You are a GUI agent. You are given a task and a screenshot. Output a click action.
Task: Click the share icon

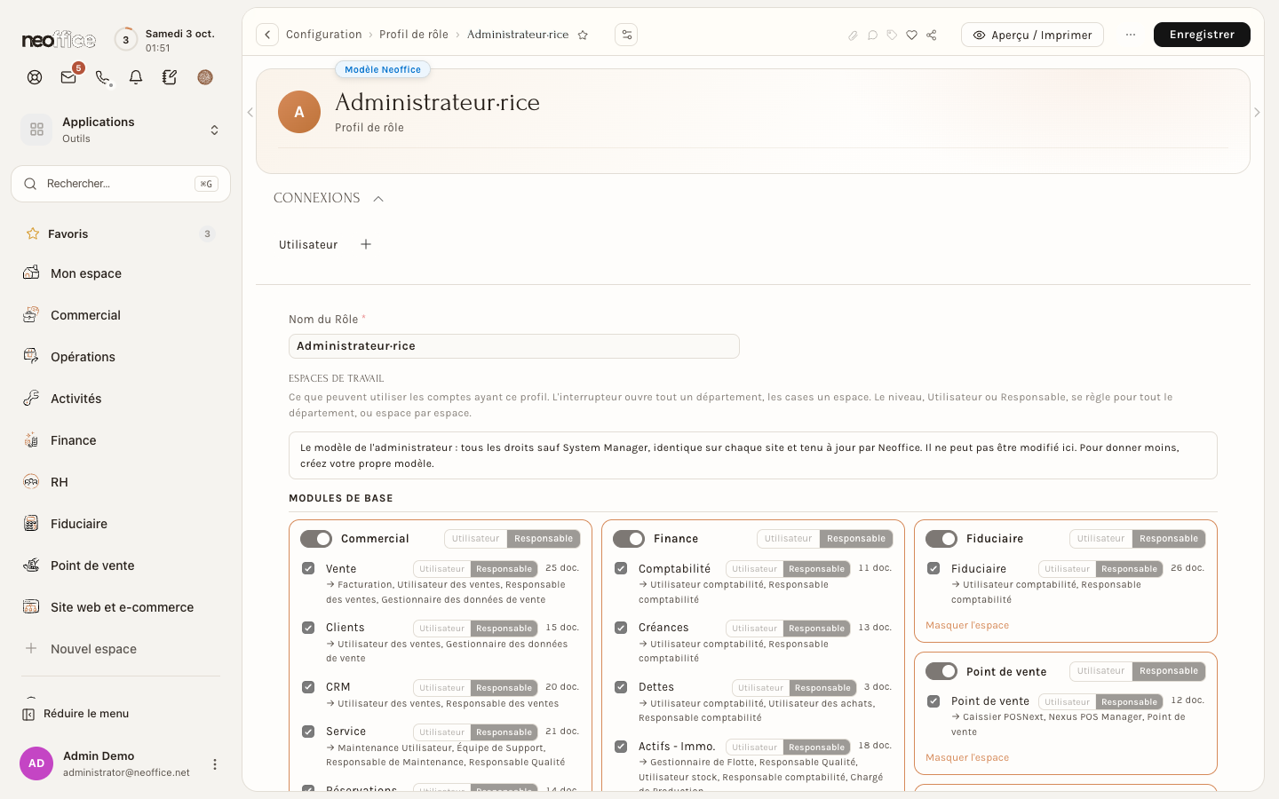pyautogui.click(x=931, y=36)
